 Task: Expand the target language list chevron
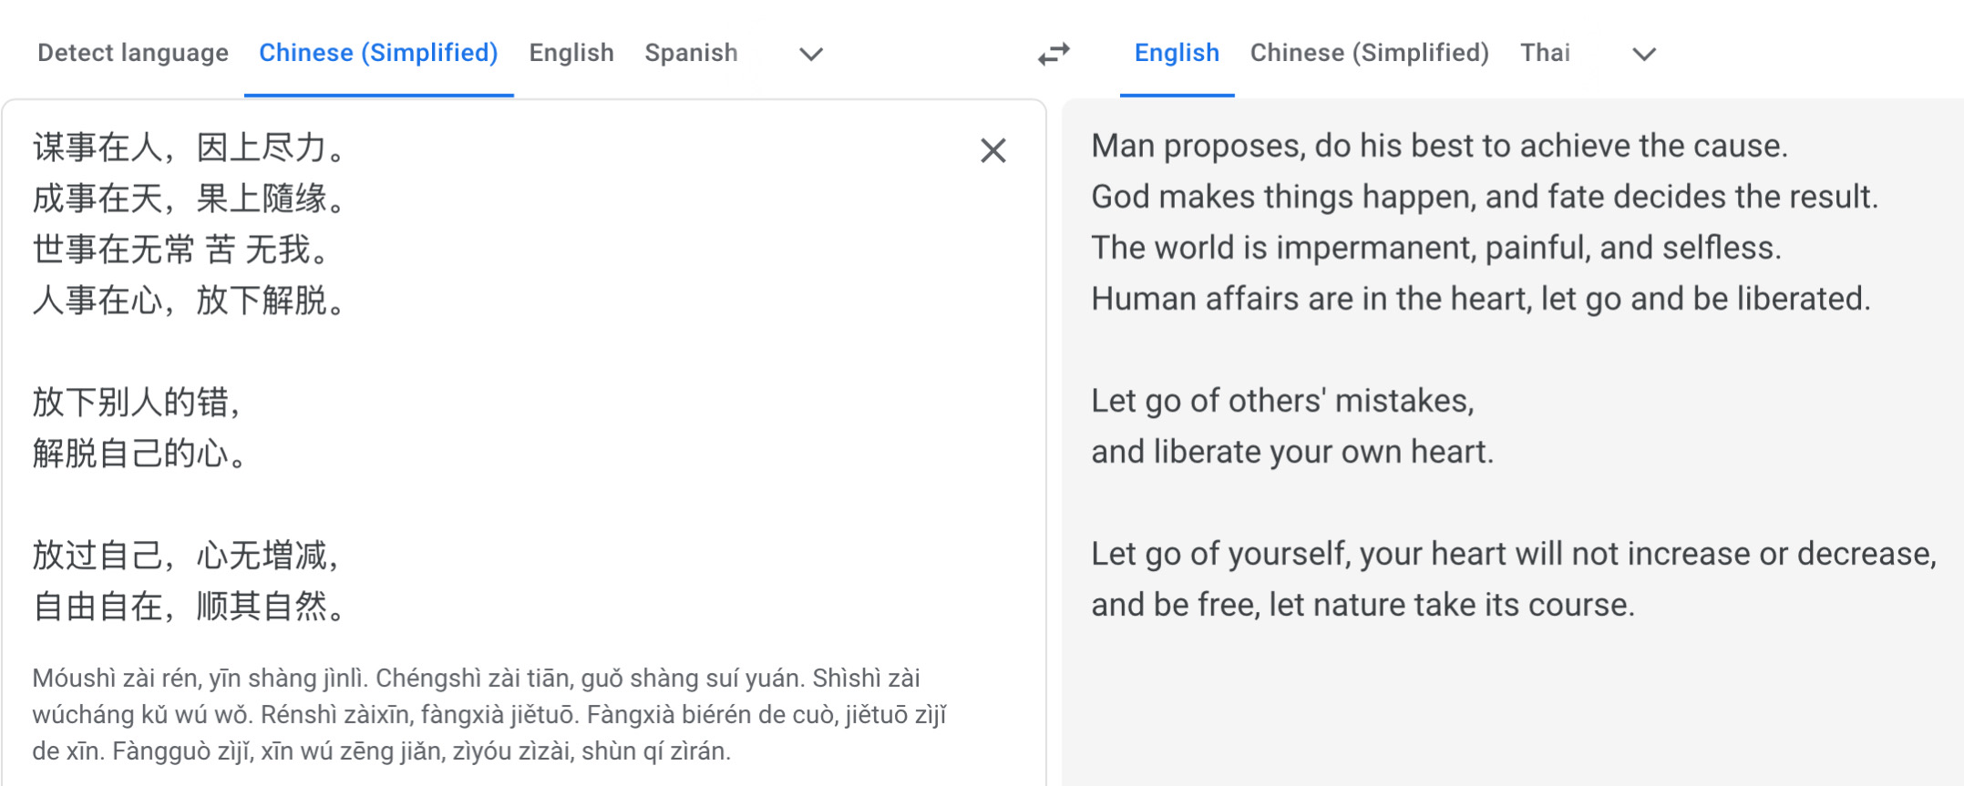(1643, 55)
